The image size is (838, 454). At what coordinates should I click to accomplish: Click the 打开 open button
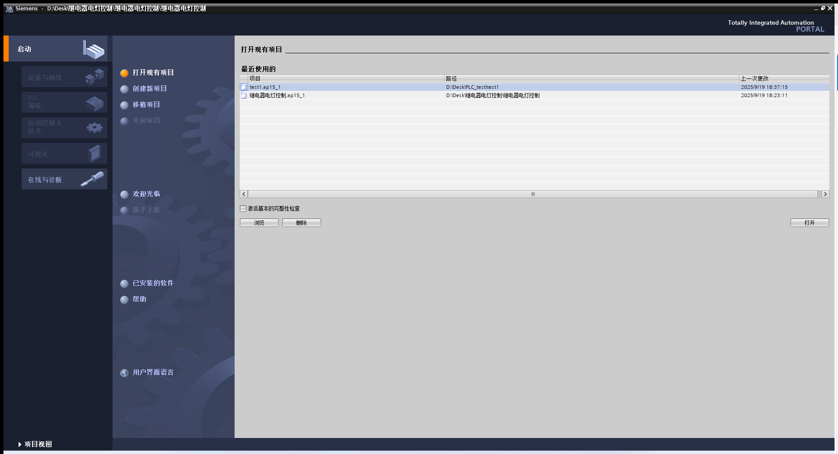tap(809, 223)
